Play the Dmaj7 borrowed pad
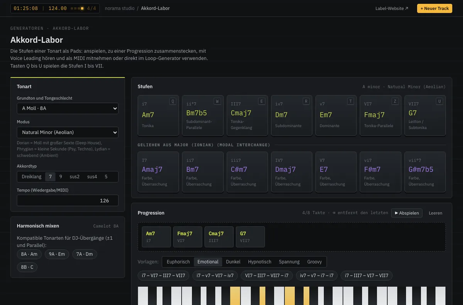The image size is (463, 305). coord(292,172)
